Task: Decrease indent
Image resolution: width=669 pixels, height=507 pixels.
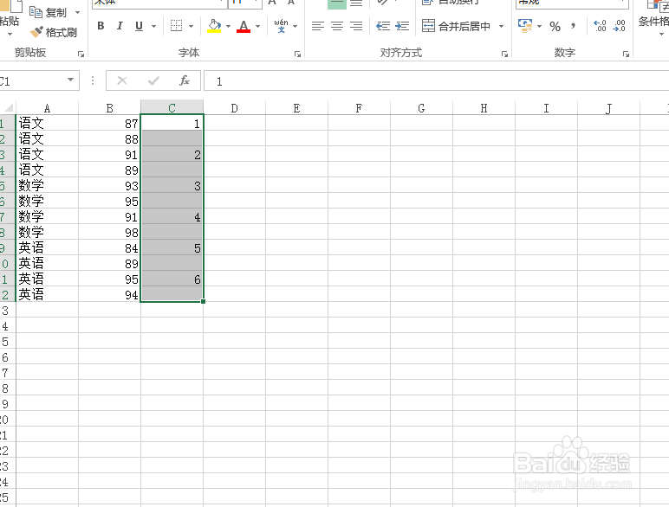Action: 383,26
